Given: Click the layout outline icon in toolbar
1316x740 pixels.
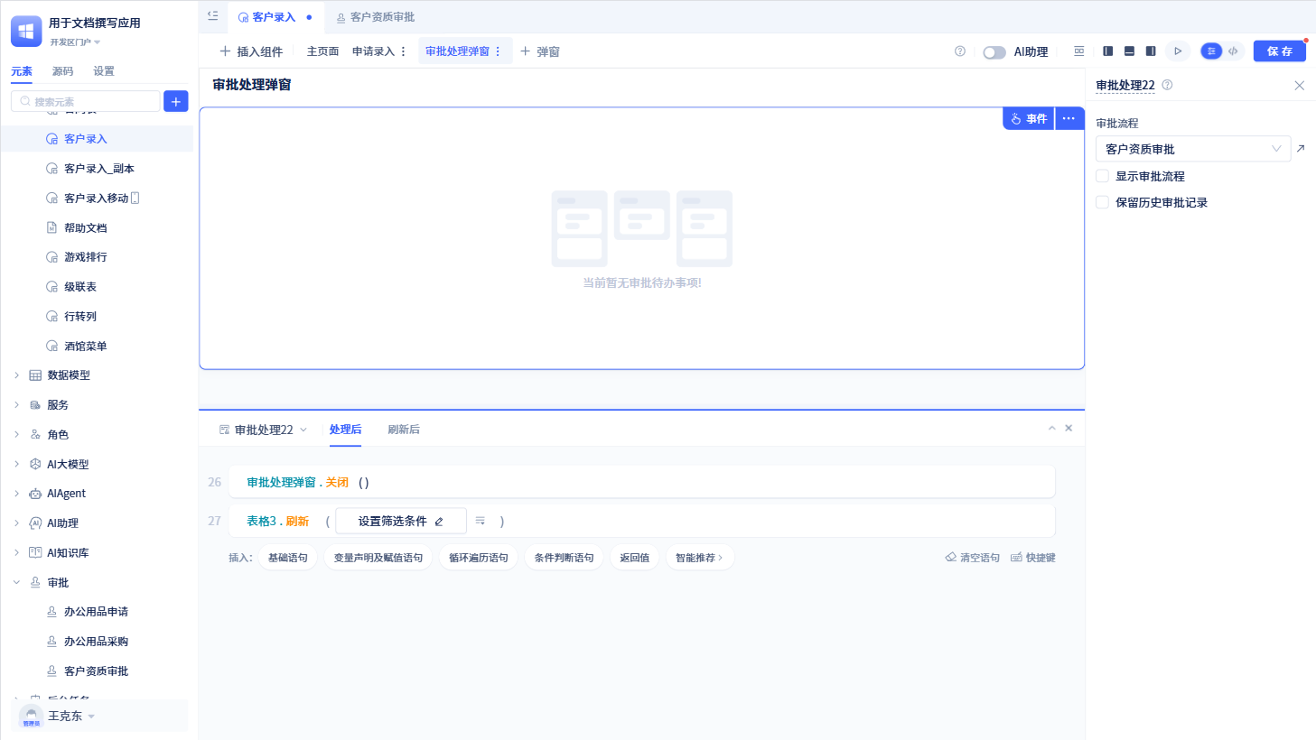Looking at the screenshot, I should tap(1078, 51).
